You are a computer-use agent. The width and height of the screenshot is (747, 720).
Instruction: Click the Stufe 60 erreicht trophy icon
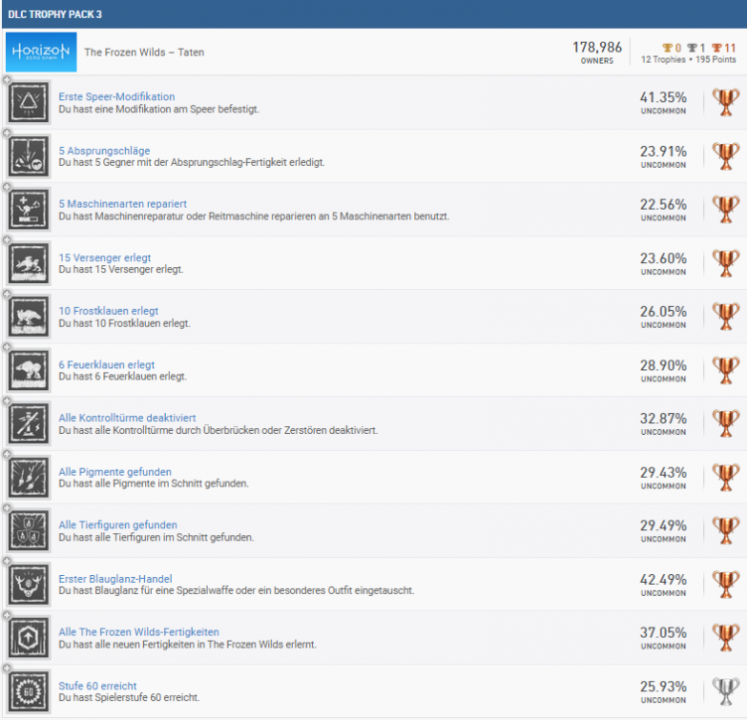(27, 691)
